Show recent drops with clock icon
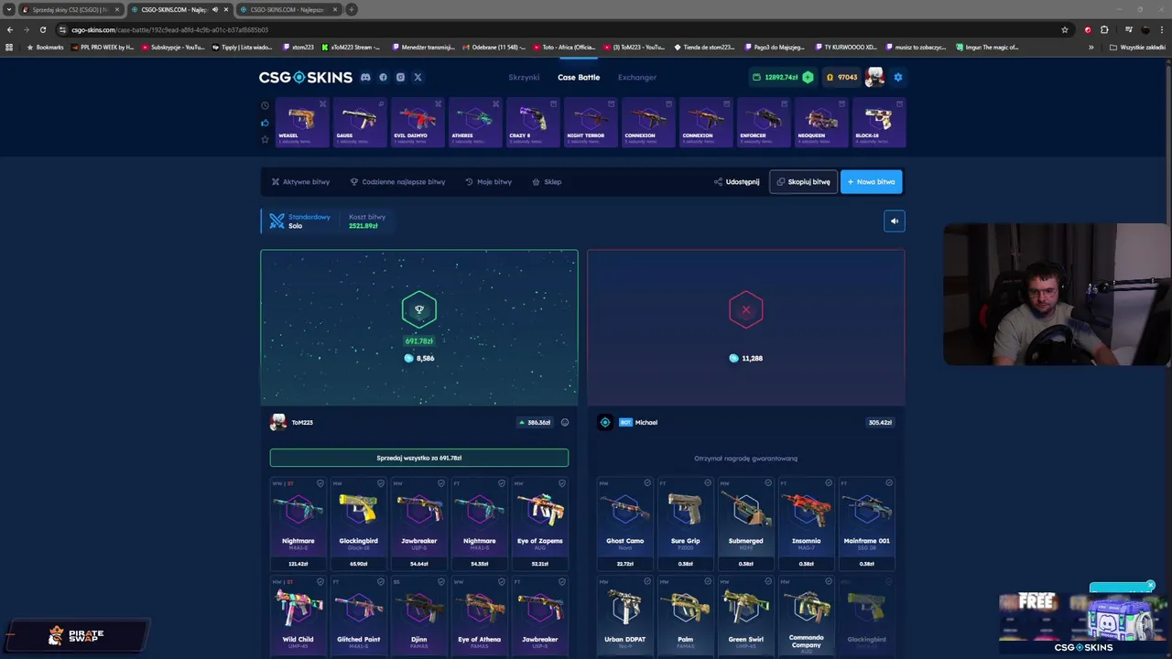 266,105
